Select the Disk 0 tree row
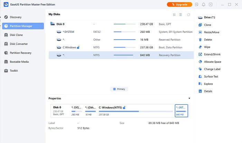242x143 pixels. click(121, 24)
